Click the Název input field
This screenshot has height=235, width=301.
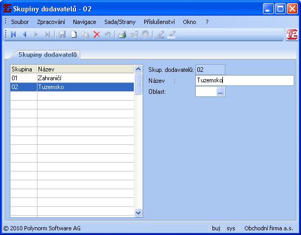[245, 80]
